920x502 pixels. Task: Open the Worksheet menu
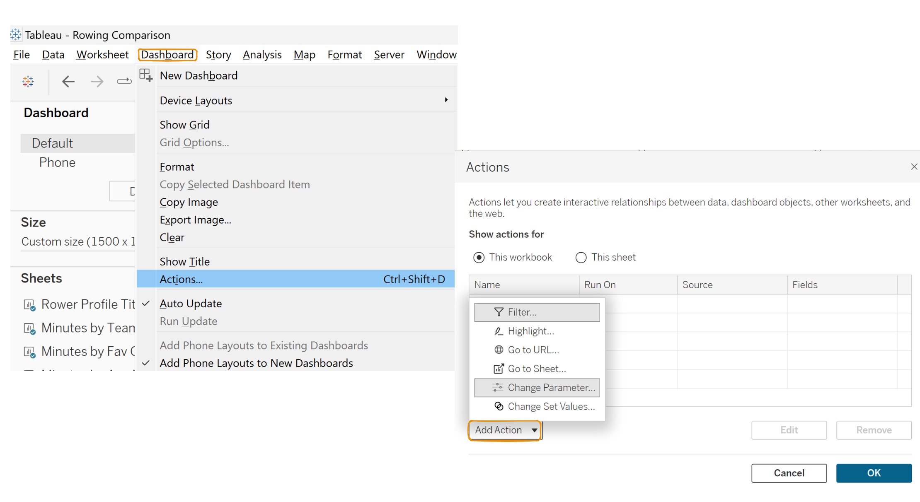click(102, 55)
